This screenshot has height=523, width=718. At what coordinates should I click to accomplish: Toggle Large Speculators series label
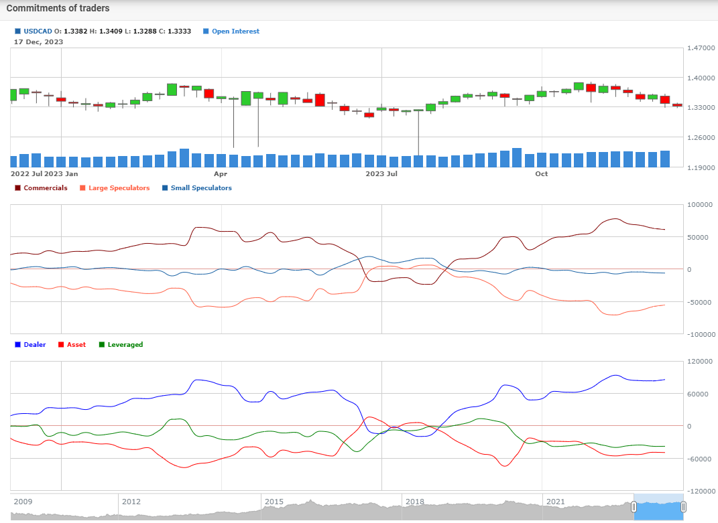(119, 188)
